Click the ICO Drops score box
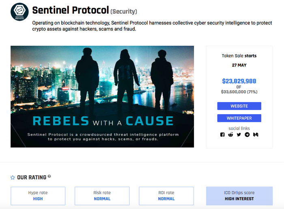Viewport: 284px width, 209px height. coord(239,196)
